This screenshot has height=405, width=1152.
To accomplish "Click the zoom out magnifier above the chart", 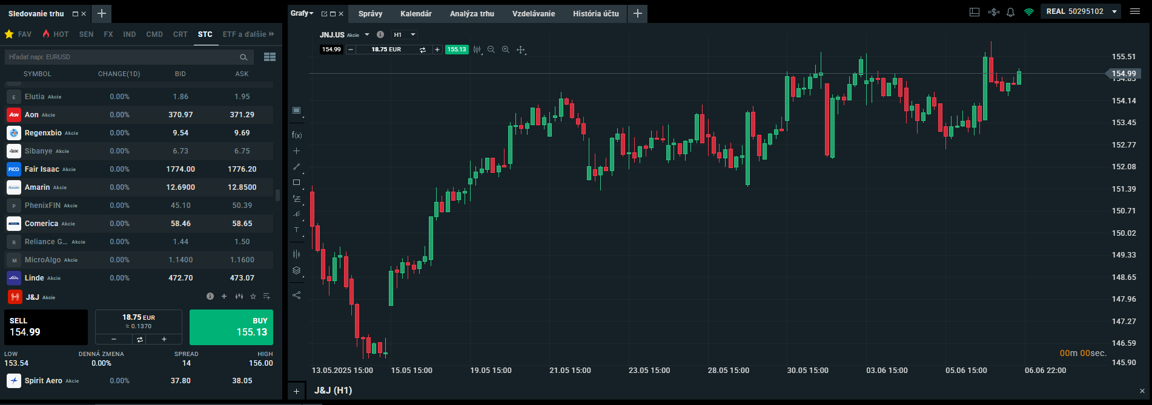I will 491,50.
